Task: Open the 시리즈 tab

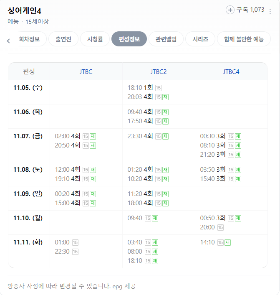Action: 200,39
